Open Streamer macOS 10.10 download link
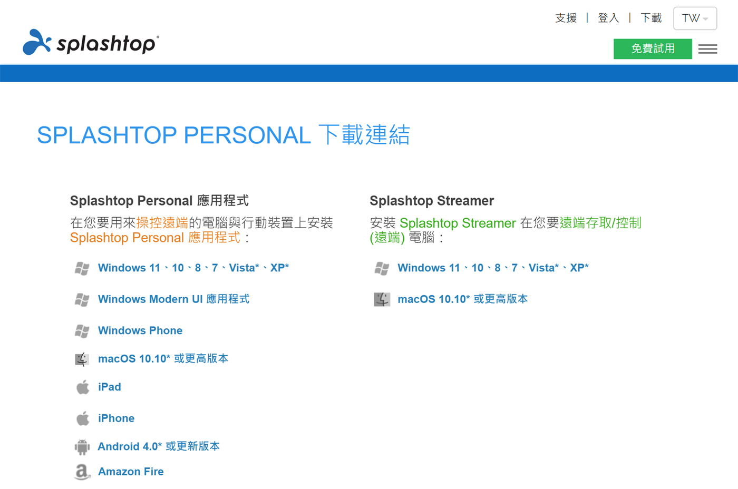Image resolution: width=738 pixels, height=489 pixels. click(x=462, y=299)
